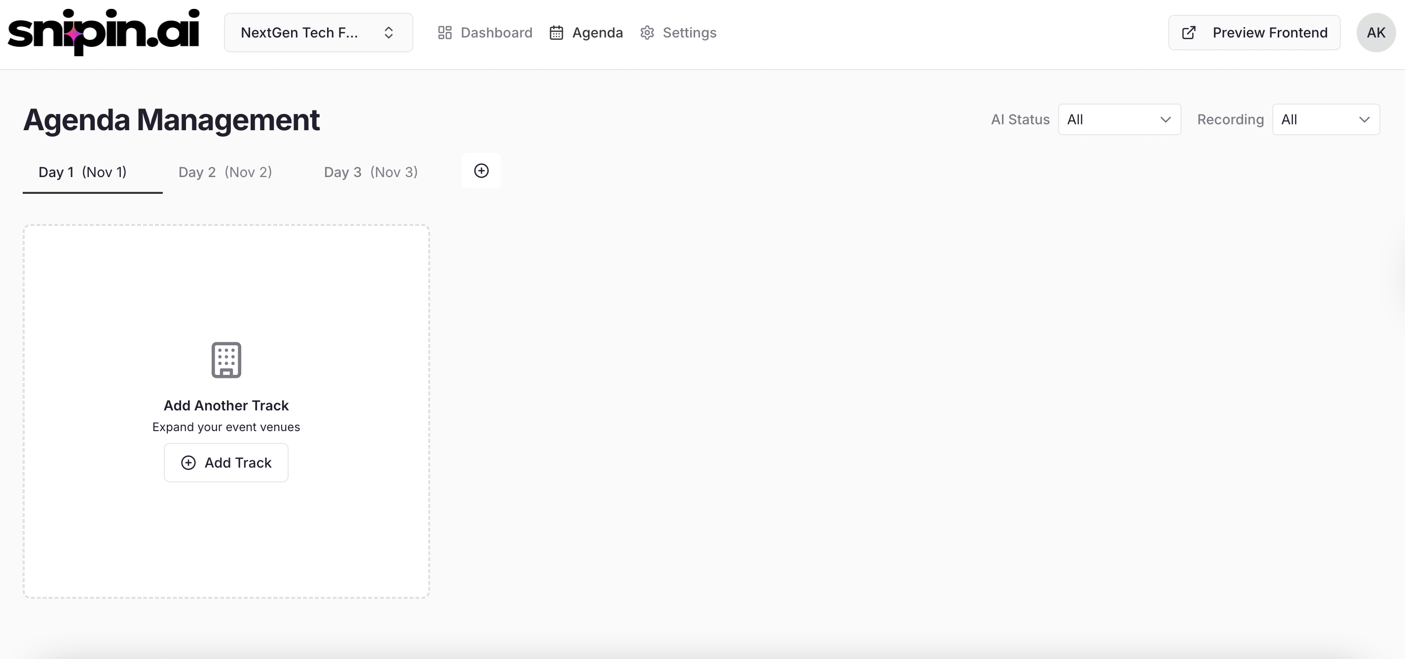Click the Add Track button
The image size is (1405, 659).
tap(226, 463)
